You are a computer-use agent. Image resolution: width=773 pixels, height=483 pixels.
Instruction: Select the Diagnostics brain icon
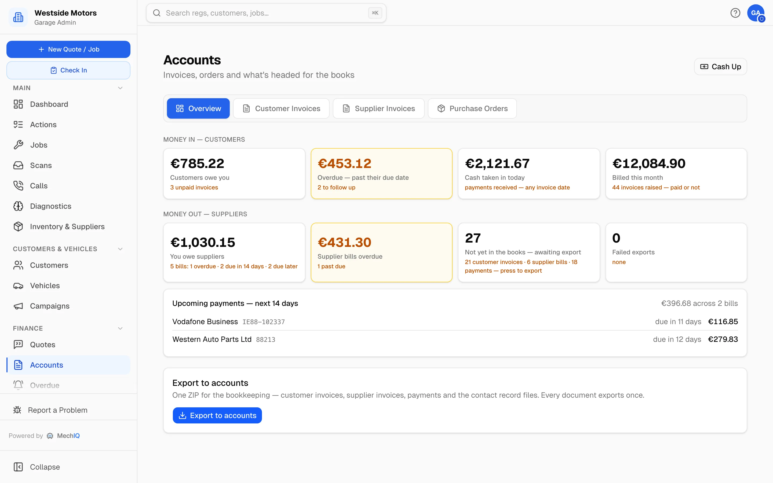tap(18, 206)
